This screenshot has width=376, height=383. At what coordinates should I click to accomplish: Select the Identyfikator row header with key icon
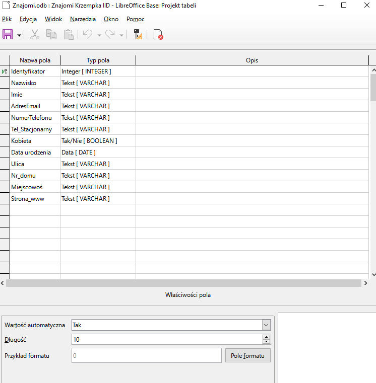[x=5, y=71]
